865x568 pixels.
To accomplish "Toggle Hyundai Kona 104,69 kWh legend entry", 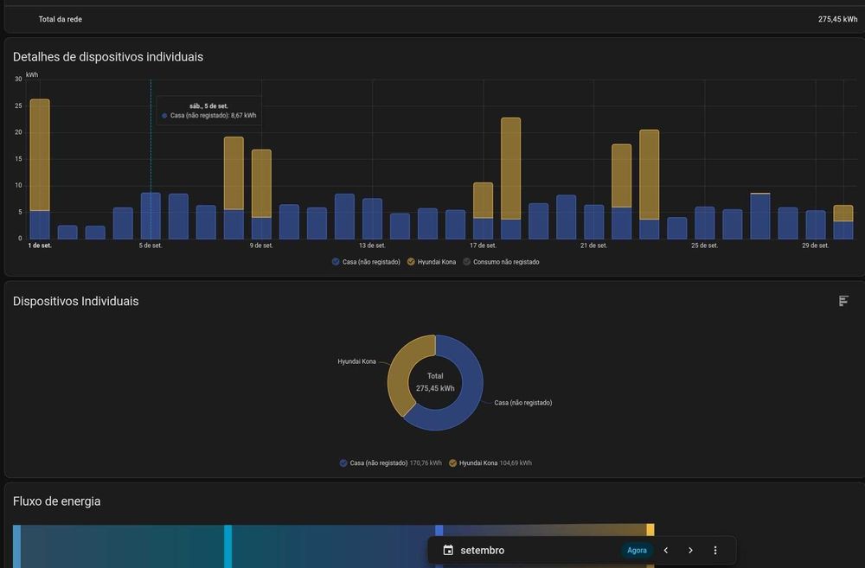I will (x=490, y=463).
